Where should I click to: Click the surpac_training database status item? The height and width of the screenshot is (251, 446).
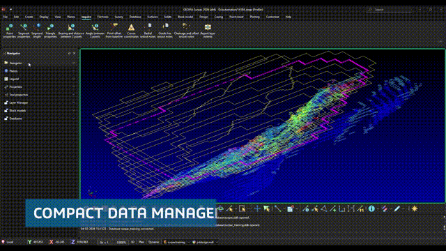pyautogui.click(x=175, y=242)
